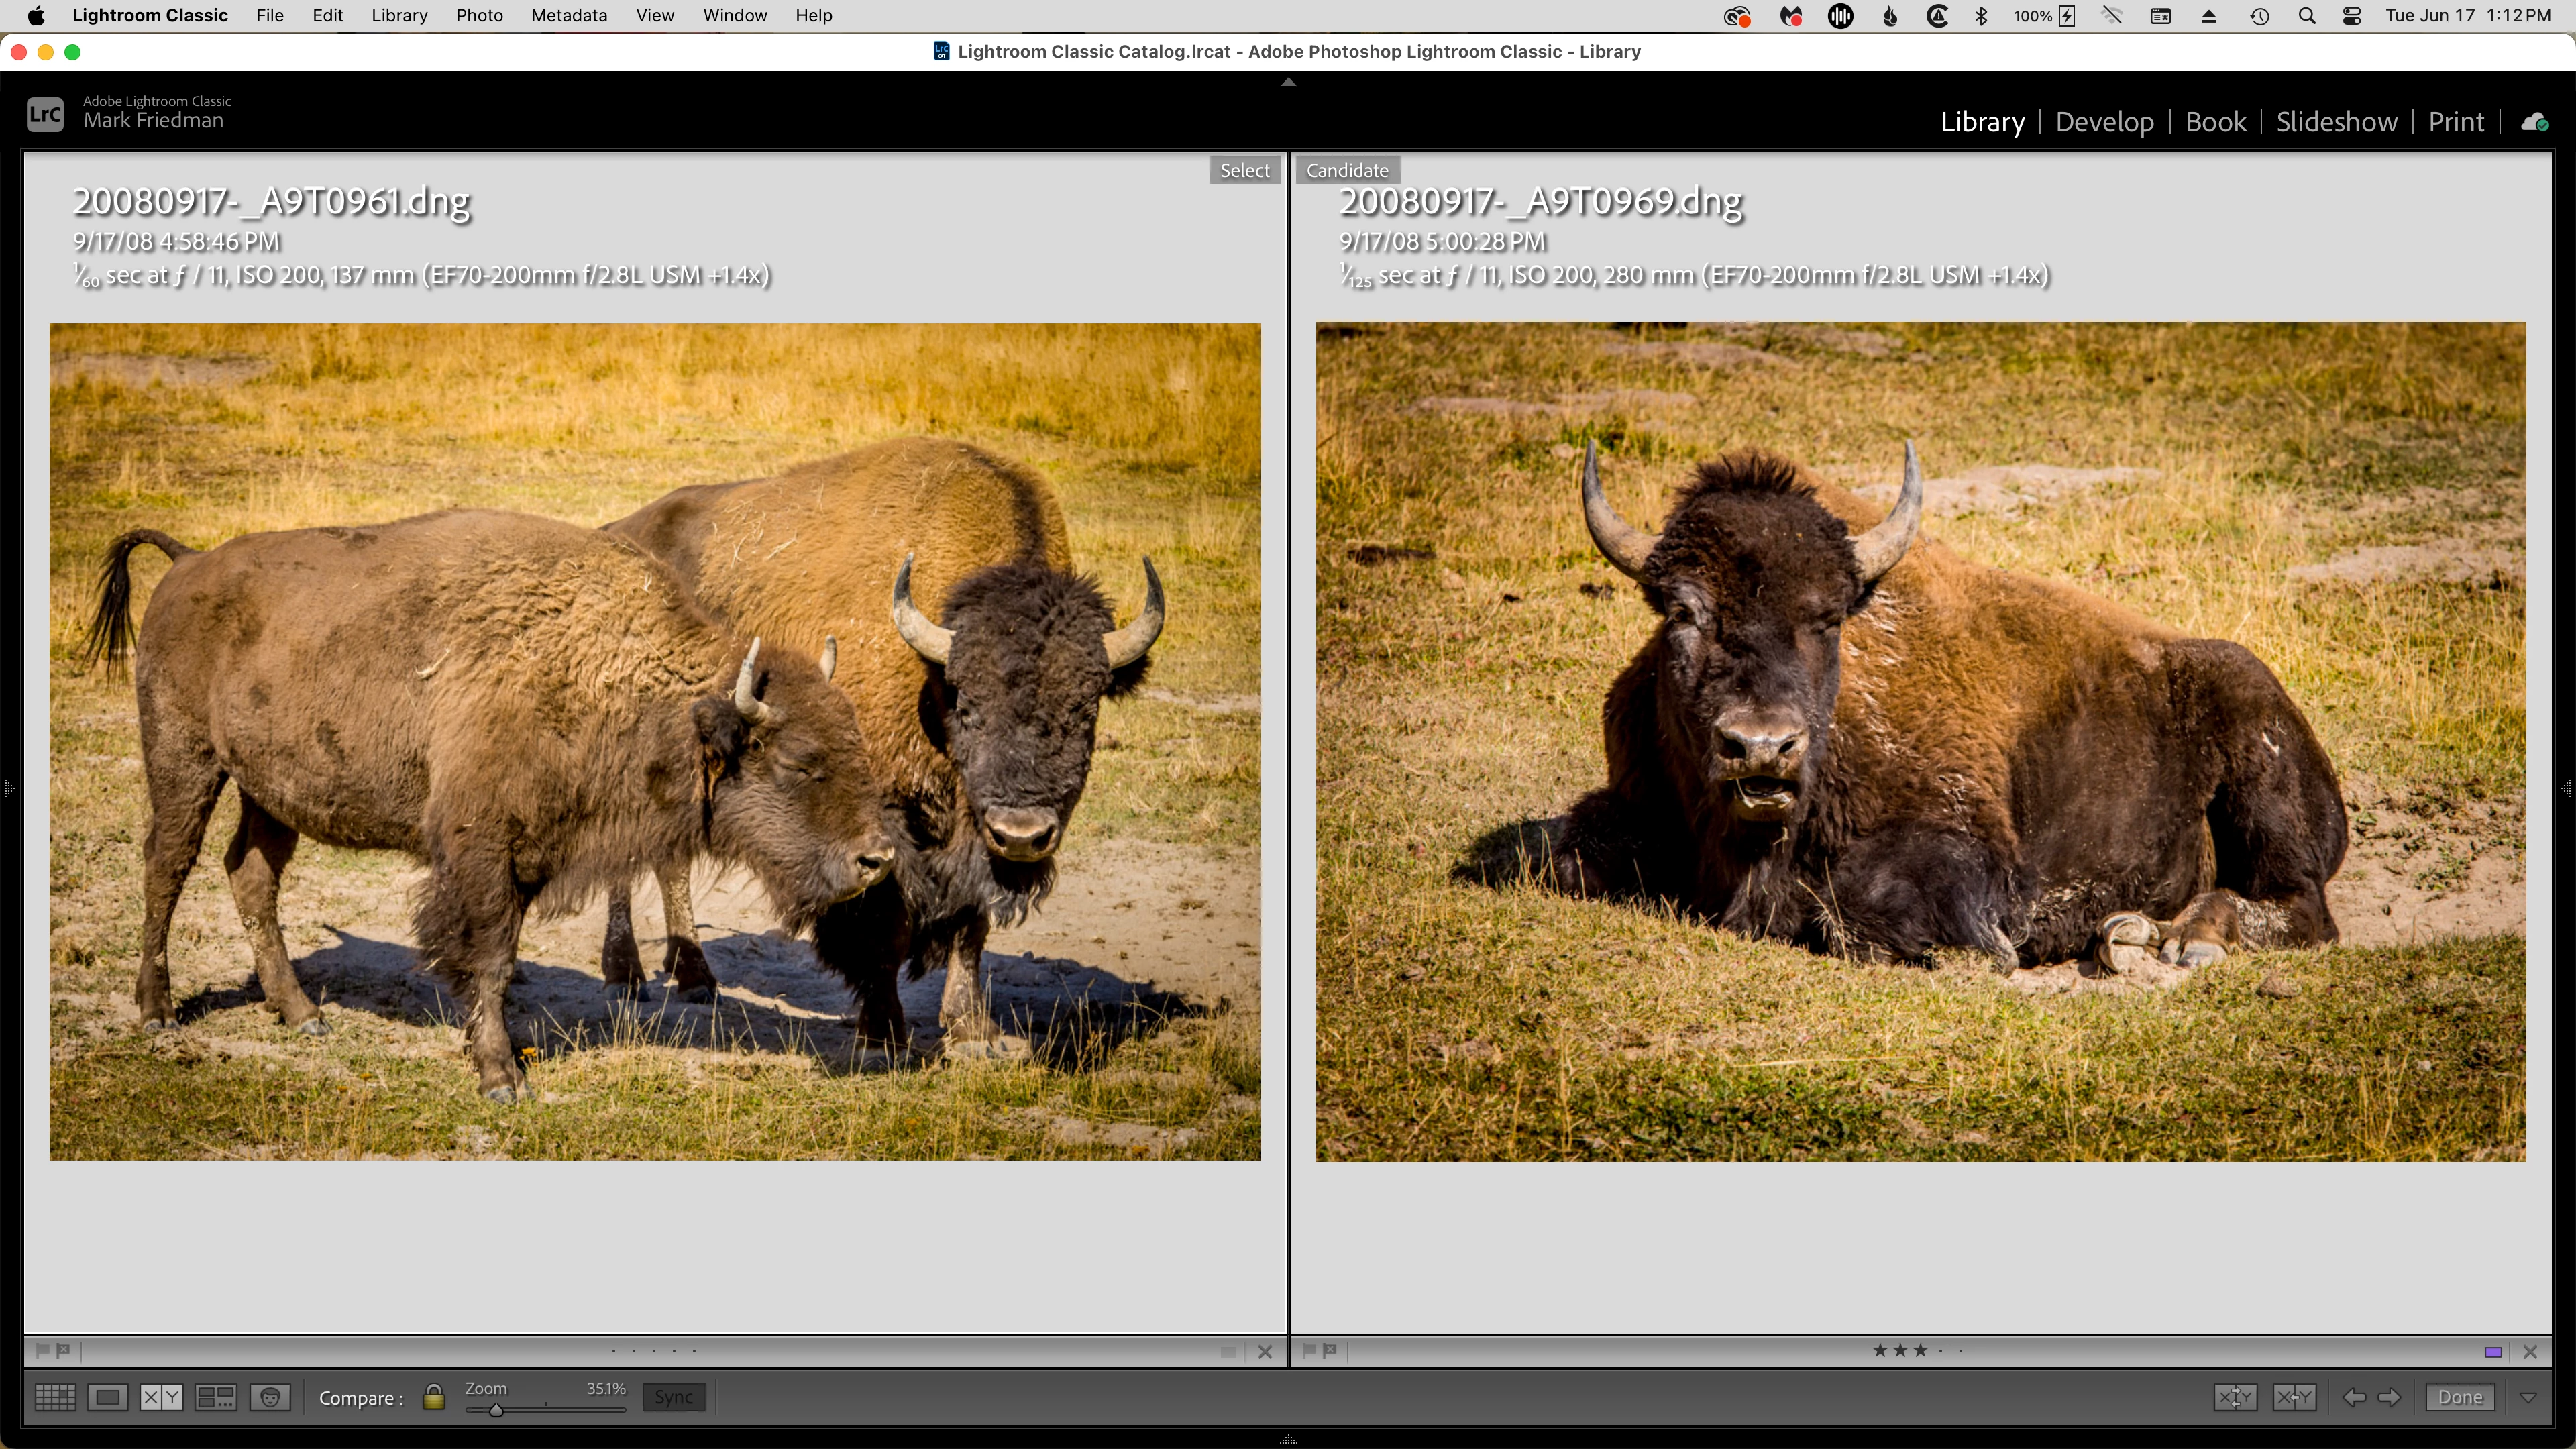Click Swap select and candidate icon
This screenshot has width=2576, height=1449.
click(2235, 1398)
